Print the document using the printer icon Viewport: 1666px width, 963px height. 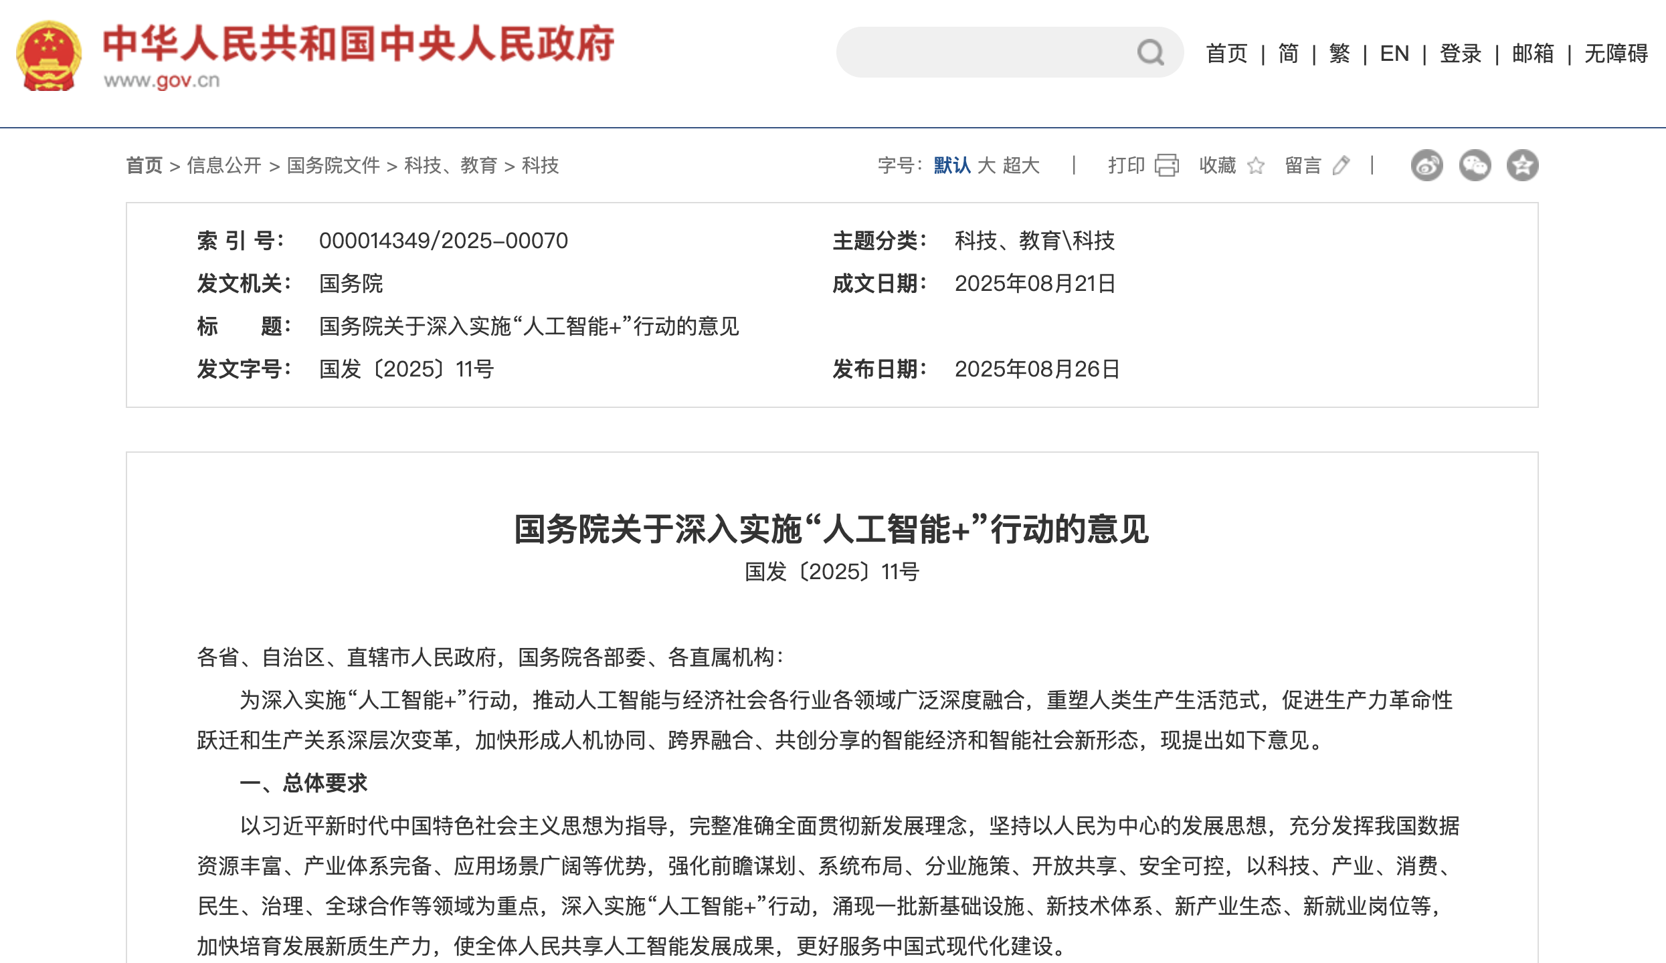coord(1167,165)
